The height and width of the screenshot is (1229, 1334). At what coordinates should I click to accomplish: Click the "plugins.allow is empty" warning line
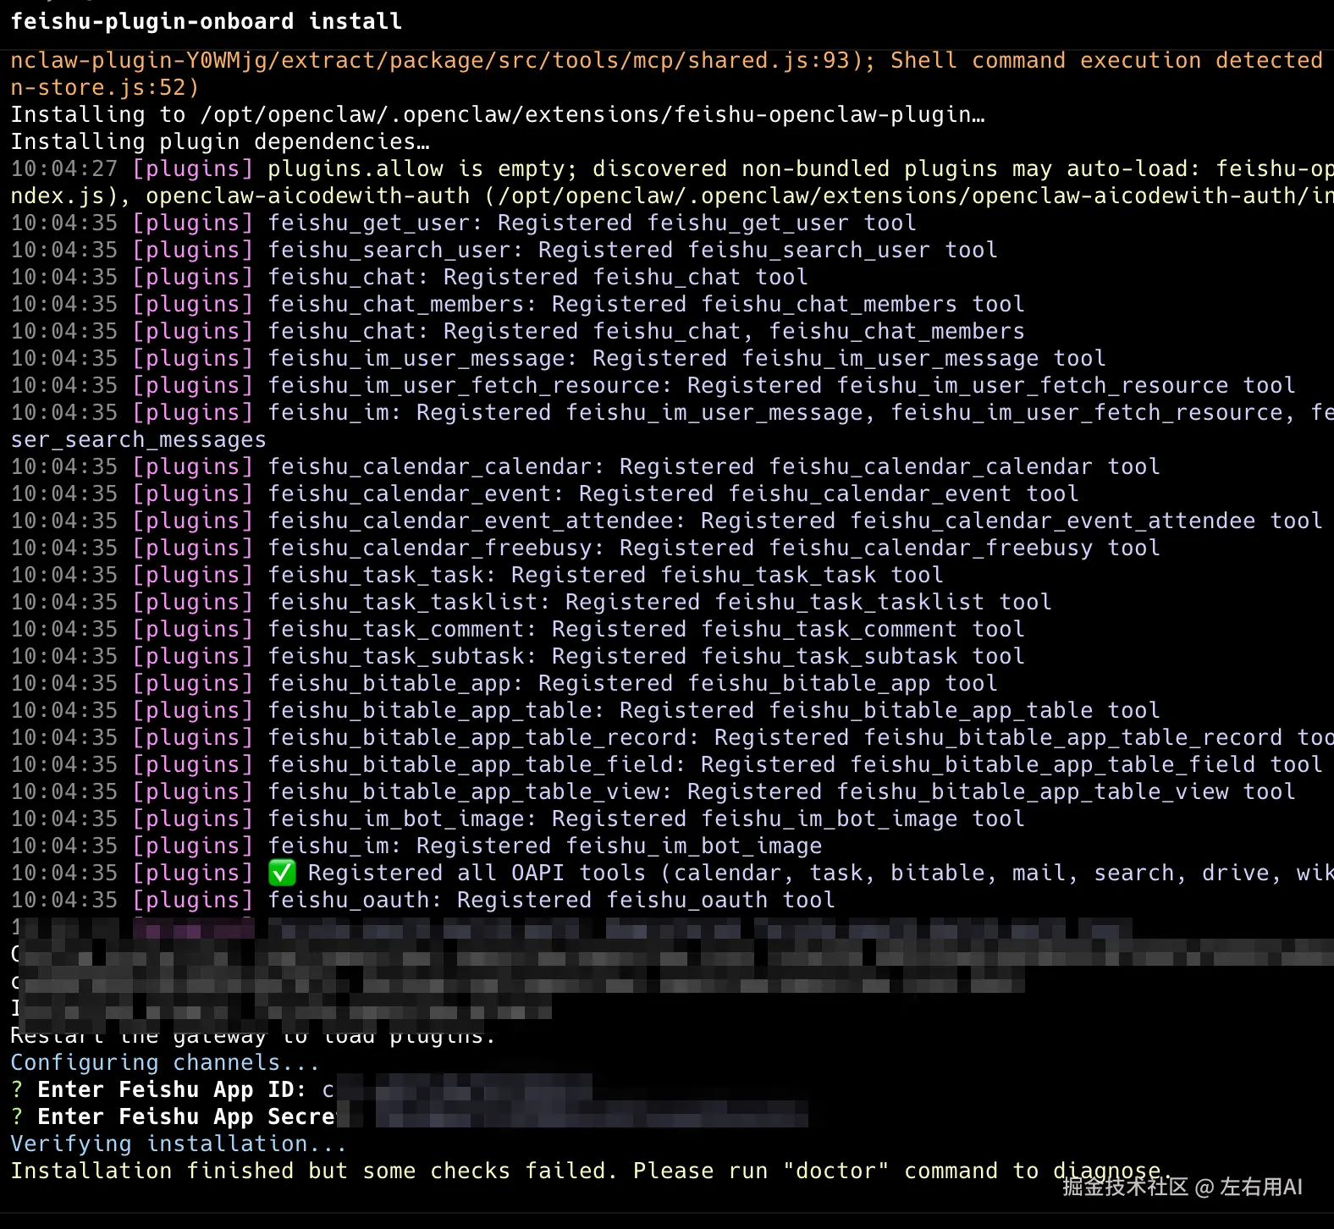point(672,168)
